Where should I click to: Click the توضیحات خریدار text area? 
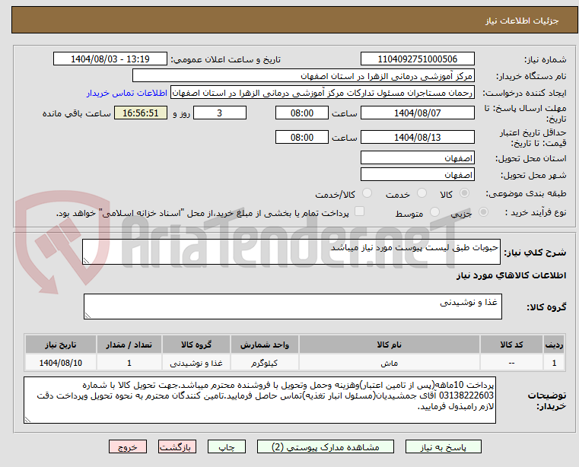[x=259, y=400]
